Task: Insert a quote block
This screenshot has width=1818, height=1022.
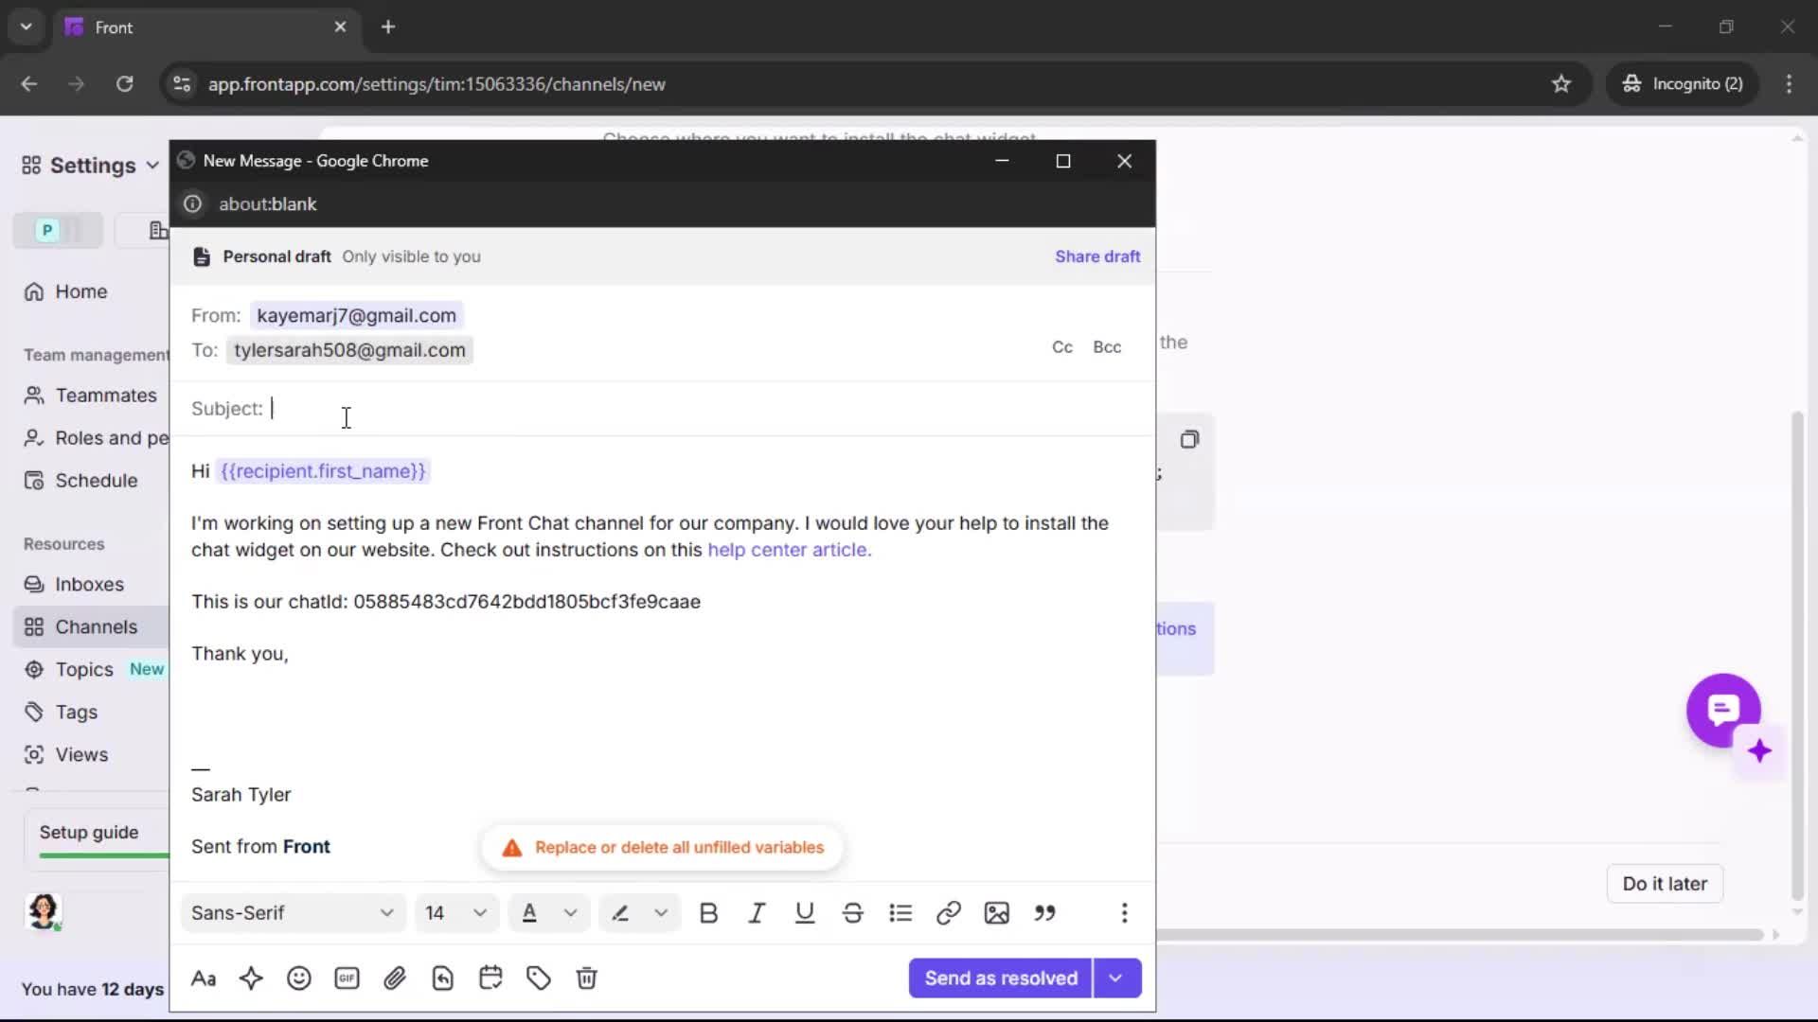Action: point(1046,912)
